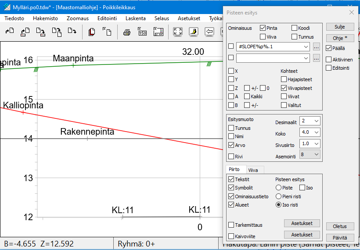Open the Laskenta menu
360x250 pixels.
[135, 18]
